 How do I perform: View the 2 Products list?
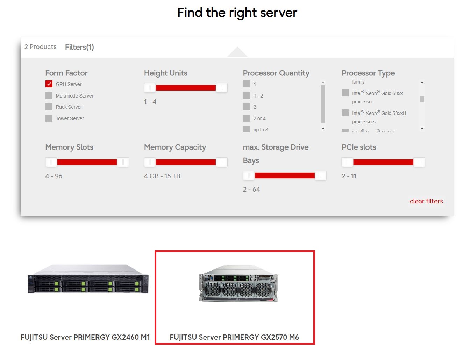point(40,46)
